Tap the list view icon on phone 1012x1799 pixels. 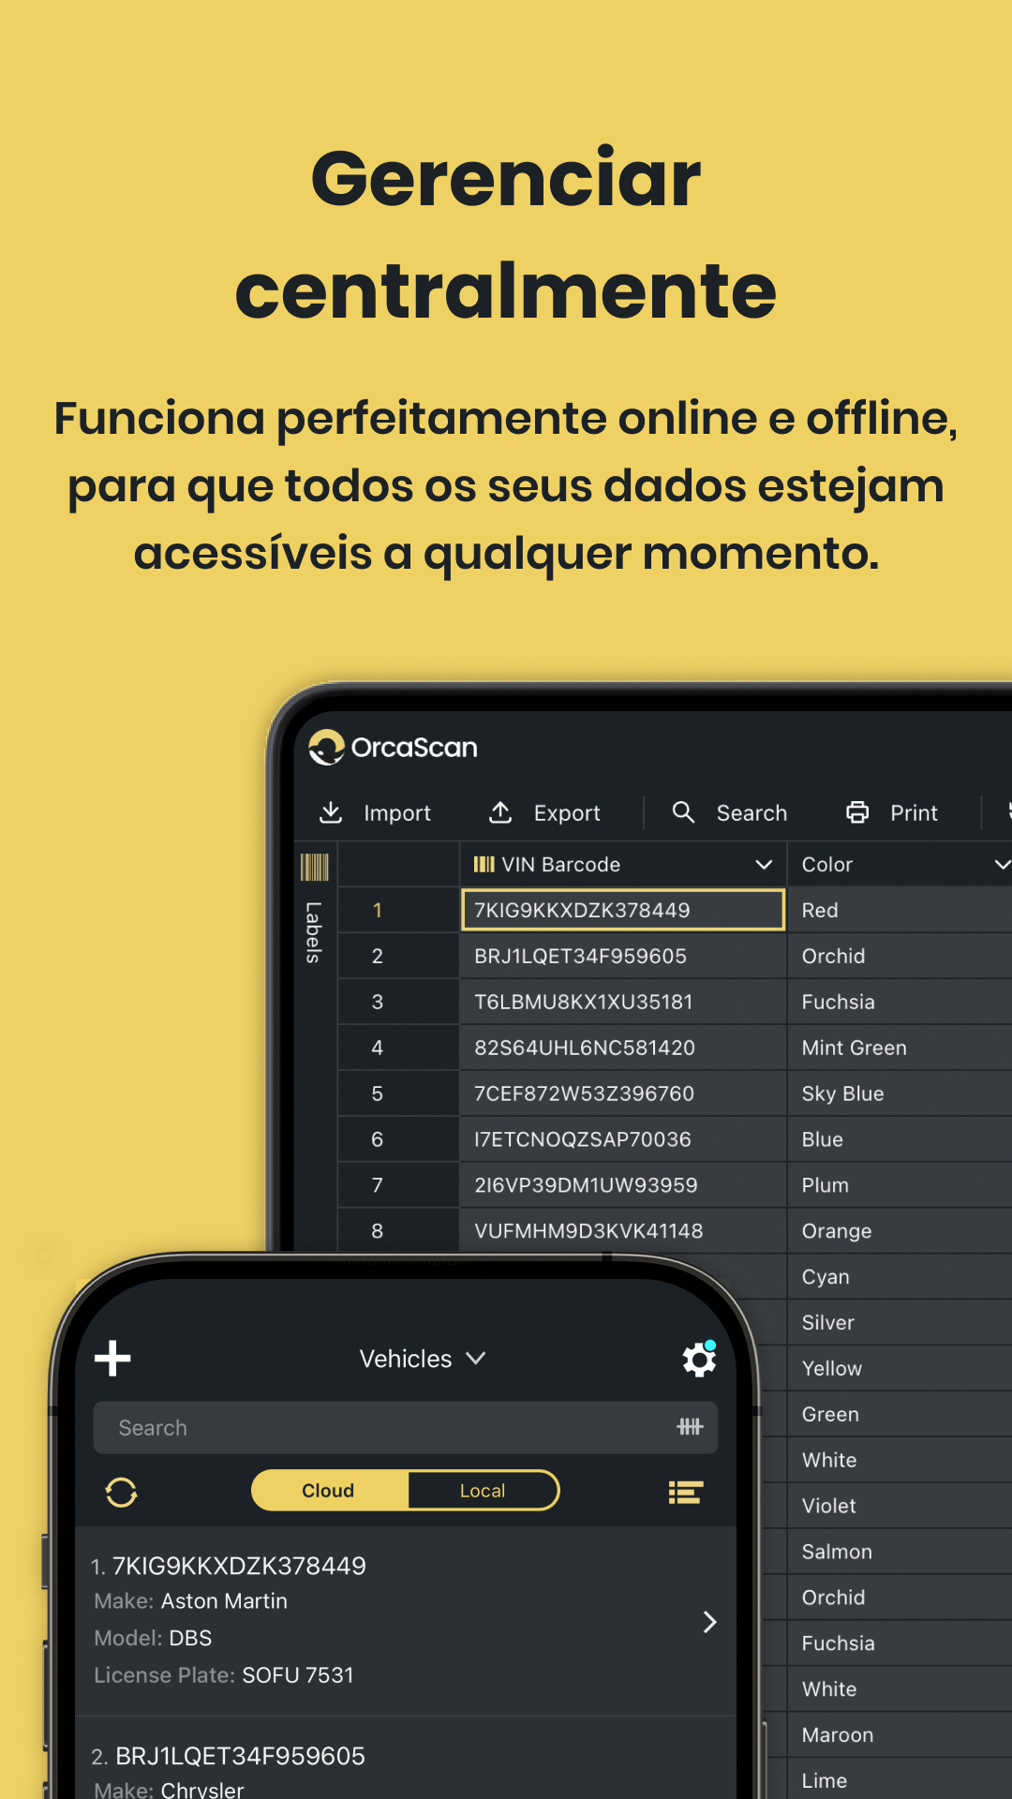coord(686,1492)
